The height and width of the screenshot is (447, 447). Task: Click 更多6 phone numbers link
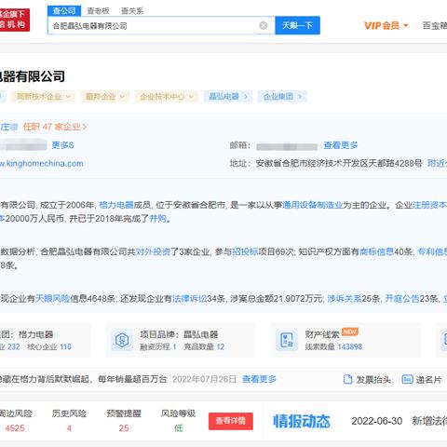click(x=62, y=145)
